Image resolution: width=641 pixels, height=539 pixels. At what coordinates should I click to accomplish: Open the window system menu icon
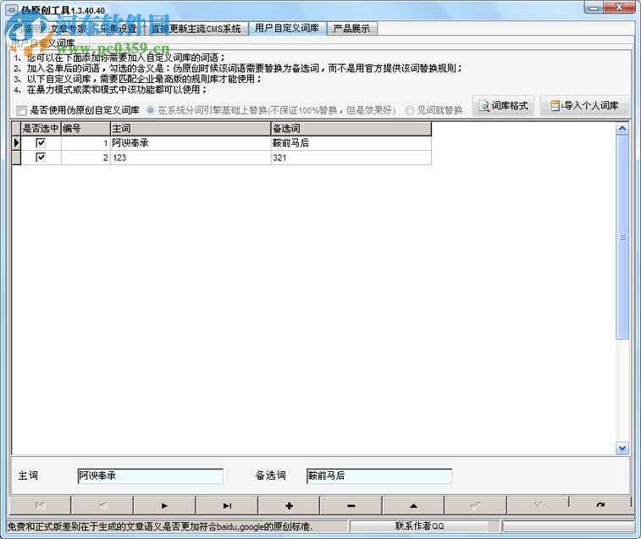point(13,9)
